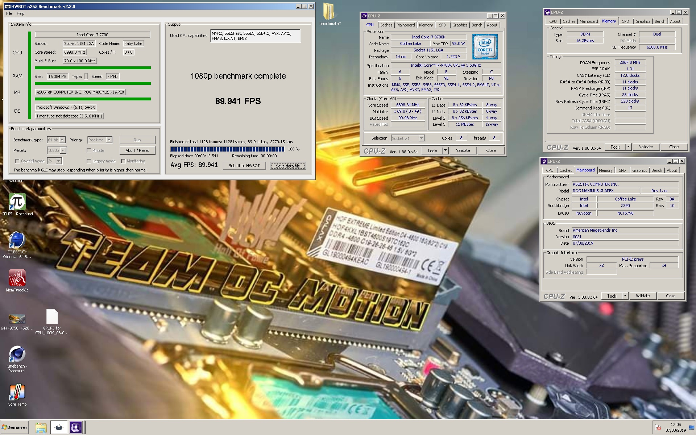The width and height of the screenshot is (696, 435).
Task: Click Tools button in CPU-Z CPU window
Action: 432,150
